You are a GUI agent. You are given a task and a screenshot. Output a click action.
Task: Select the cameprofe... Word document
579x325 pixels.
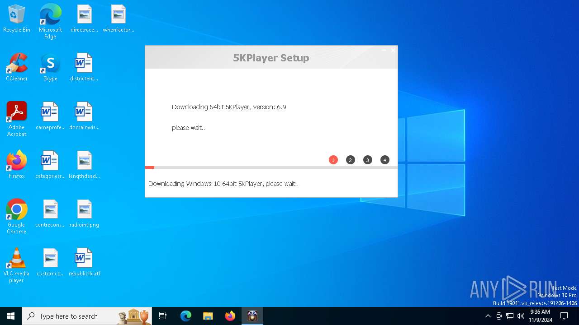pyautogui.click(x=50, y=116)
